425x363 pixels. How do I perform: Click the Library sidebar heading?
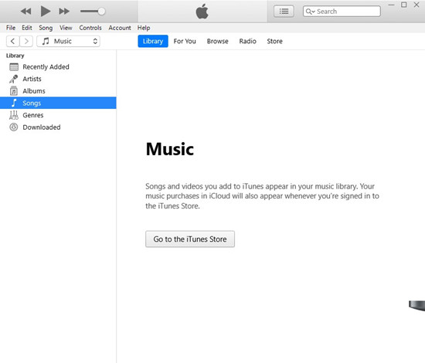[15, 56]
